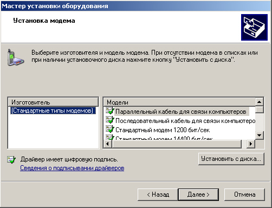
Task: Click the signed-driver icon beside Последовательный кабель
Action: (110, 120)
